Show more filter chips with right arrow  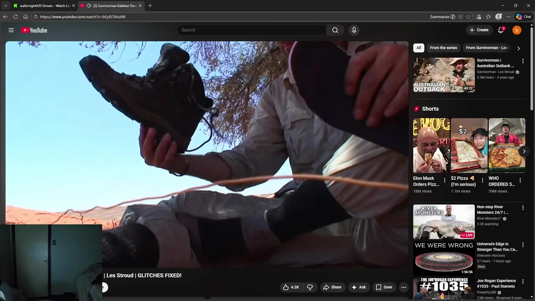(x=518, y=48)
